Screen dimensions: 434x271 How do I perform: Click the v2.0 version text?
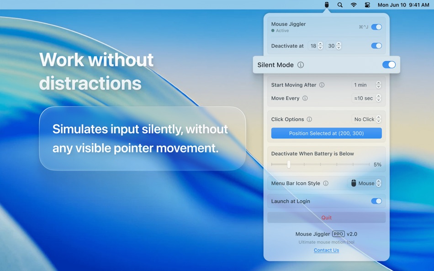(352, 234)
